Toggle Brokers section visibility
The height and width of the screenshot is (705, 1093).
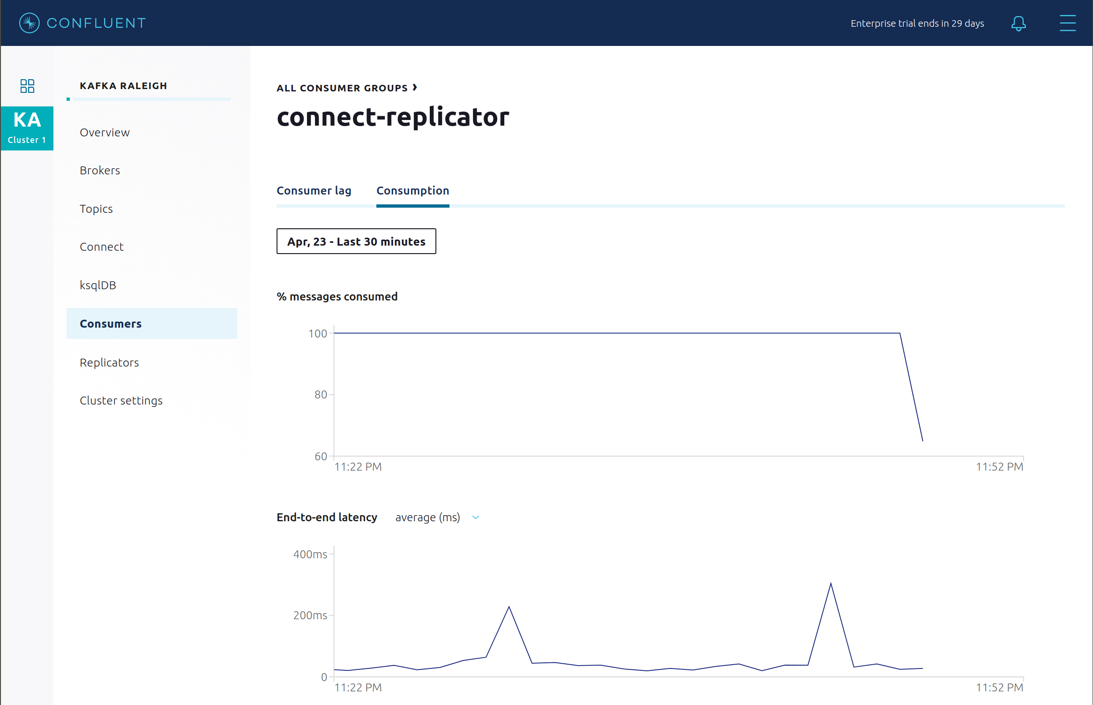click(x=99, y=171)
